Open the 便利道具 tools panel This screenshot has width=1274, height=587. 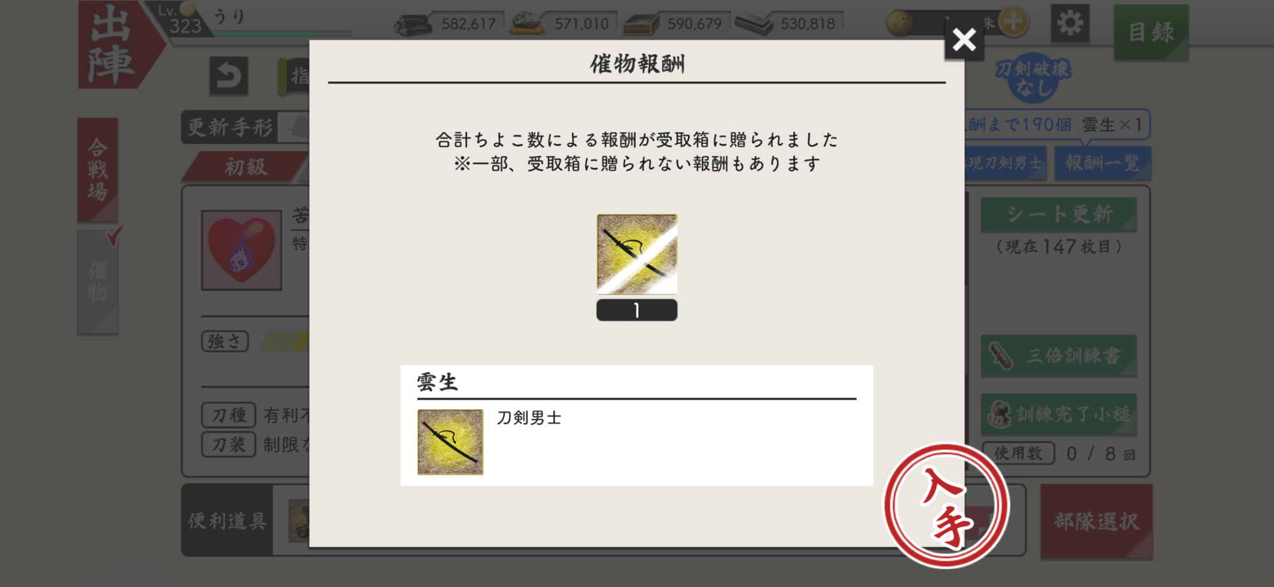[x=227, y=521]
